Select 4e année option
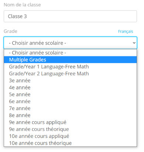The width and height of the screenshot is (144, 152). click(x=70, y=87)
